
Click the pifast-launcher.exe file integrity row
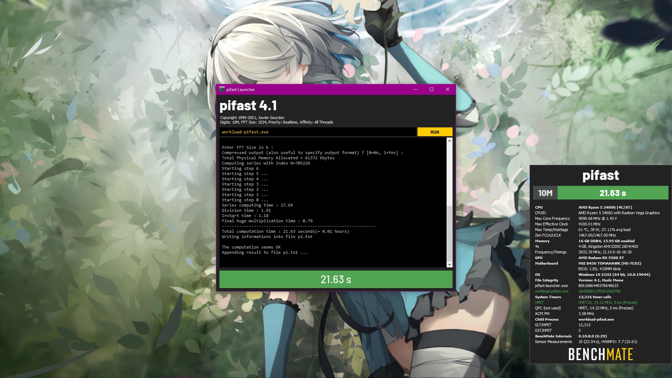(x=576, y=286)
